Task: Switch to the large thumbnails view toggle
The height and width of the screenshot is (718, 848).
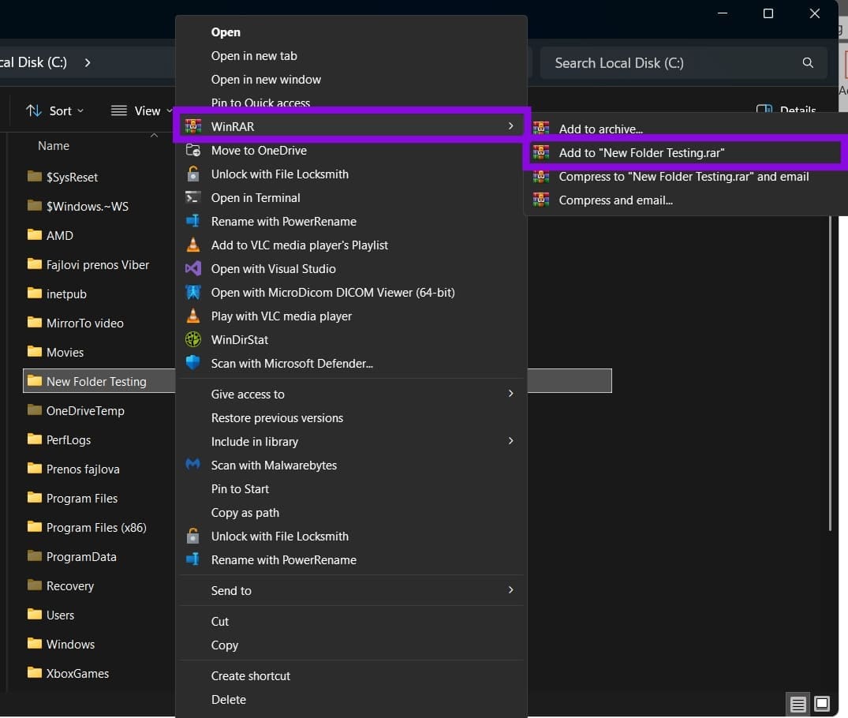Action: pos(821,704)
